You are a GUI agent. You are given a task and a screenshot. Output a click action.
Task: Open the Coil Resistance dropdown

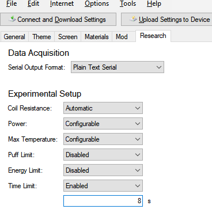coord(103,108)
